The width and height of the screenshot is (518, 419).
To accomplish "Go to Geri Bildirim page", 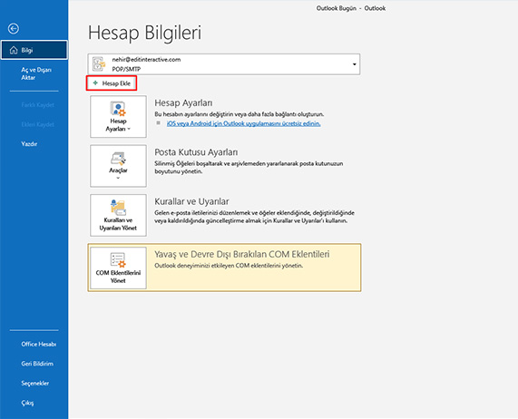I will pos(37,364).
